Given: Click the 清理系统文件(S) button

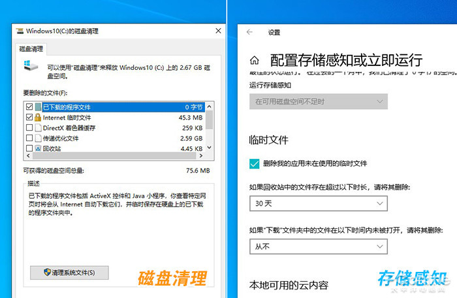Looking at the screenshot, I should point(69,273).
